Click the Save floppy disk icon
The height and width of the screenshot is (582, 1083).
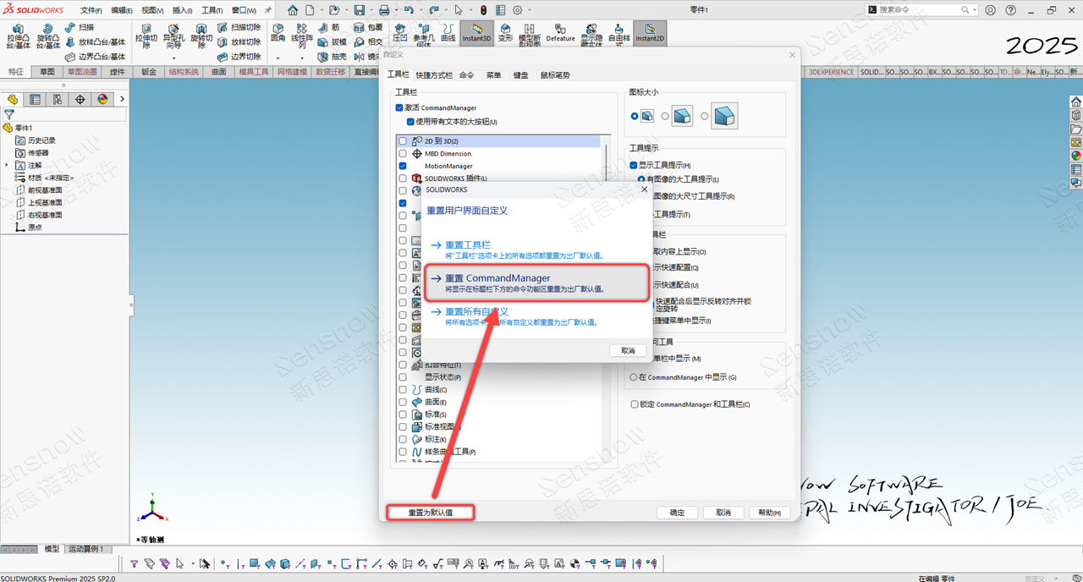[x=359, y=10]
